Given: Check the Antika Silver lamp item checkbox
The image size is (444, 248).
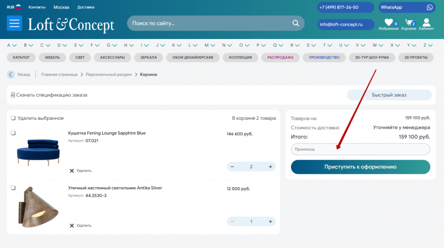Looking at the screenshot, I should tap(13, 188).
